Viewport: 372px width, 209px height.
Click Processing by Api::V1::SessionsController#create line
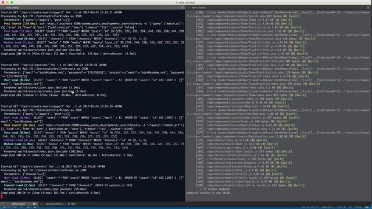(x=44, y=69)
